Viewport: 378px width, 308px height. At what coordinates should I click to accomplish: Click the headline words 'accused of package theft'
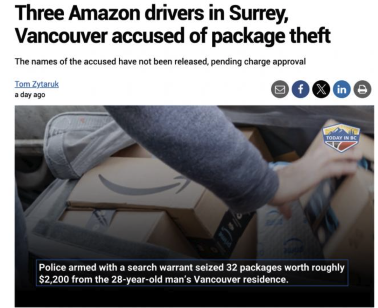tap(221, 36)
